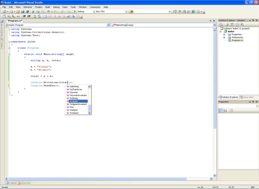Image resolution: width=259 pixels, height=189 pixels.
Task: Select ToLower in the IntelliSense list
Action: pyautogui.click(x=73, y=92)
